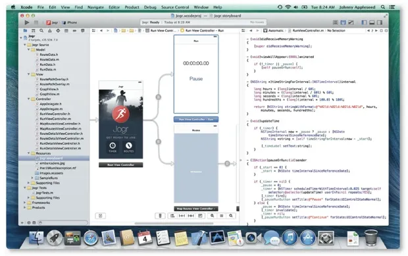Open related items menu in assistant jump bar
The width and height of the screenshot is (408, 256).
click(x=243, y=31)
